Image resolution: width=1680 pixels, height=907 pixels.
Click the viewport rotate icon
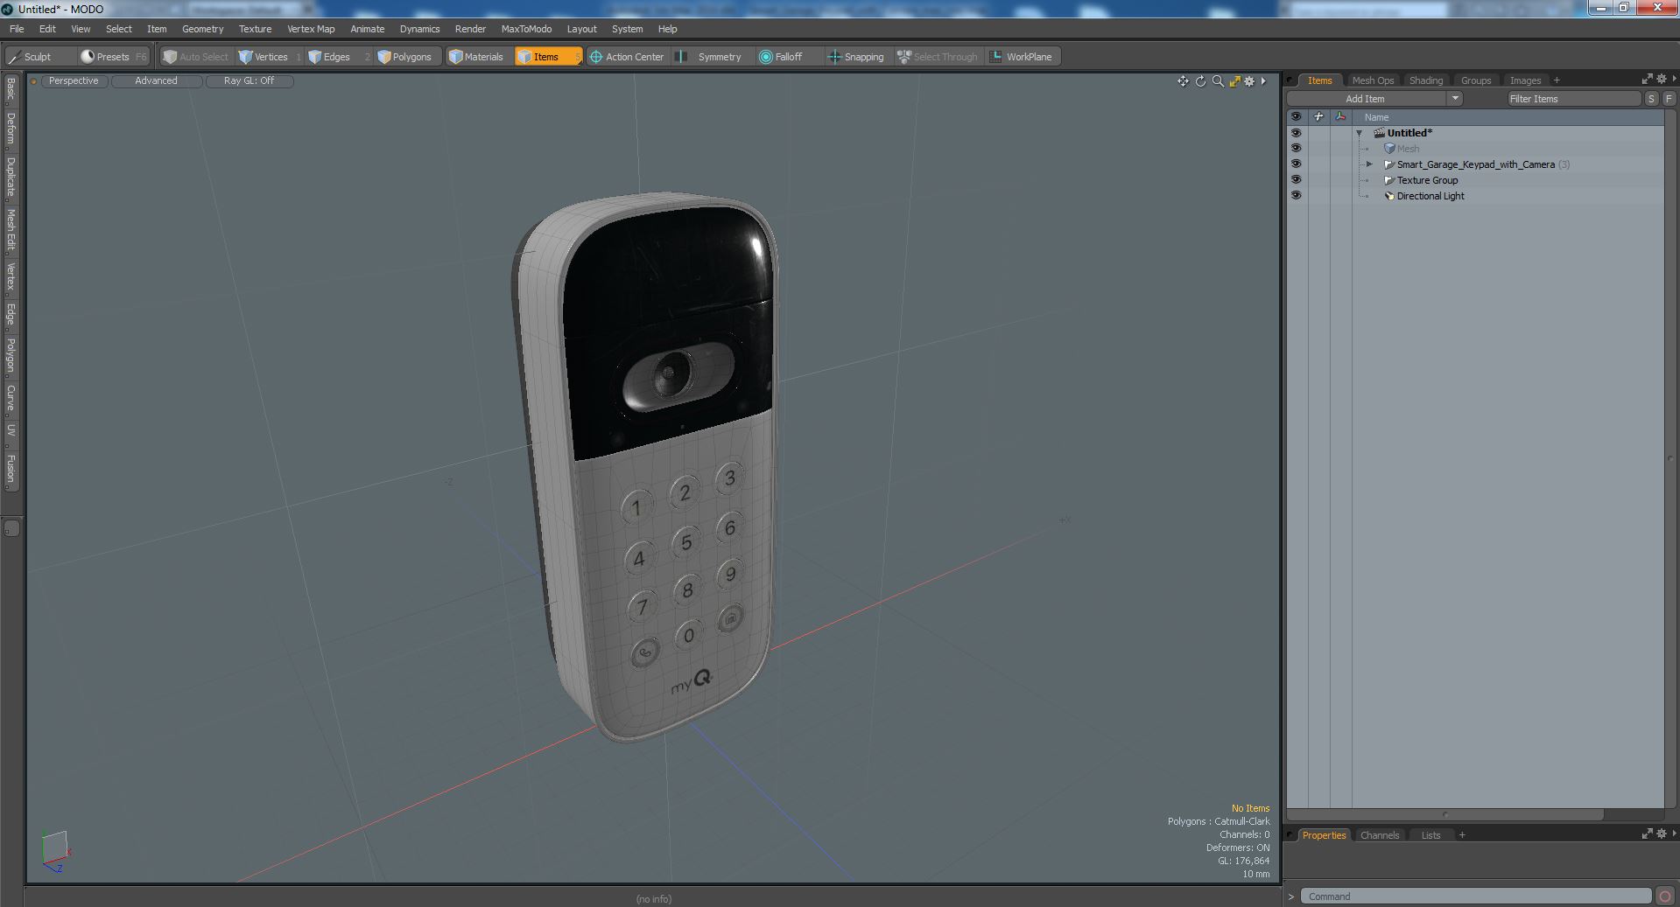[x=1200, y=81]
